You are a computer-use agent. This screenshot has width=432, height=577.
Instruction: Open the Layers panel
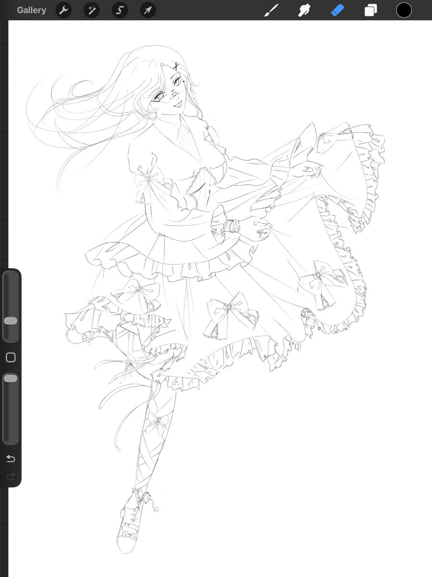pyautogui.click(x=370, y=10)
